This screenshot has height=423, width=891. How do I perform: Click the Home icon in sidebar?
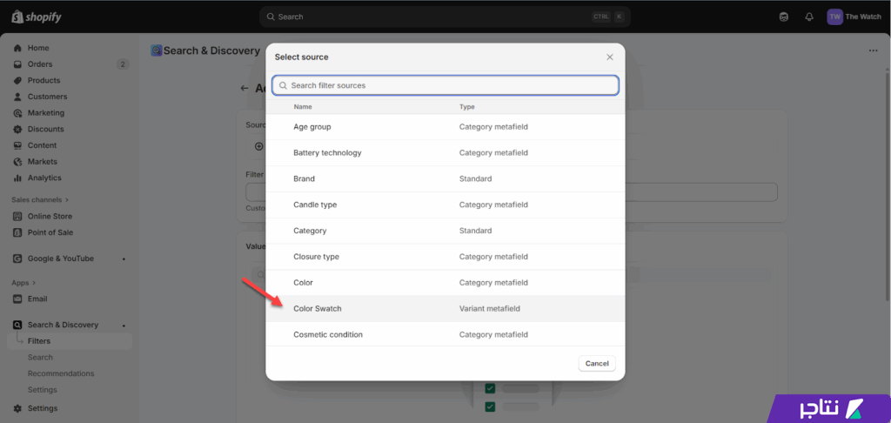pos(17,48)
